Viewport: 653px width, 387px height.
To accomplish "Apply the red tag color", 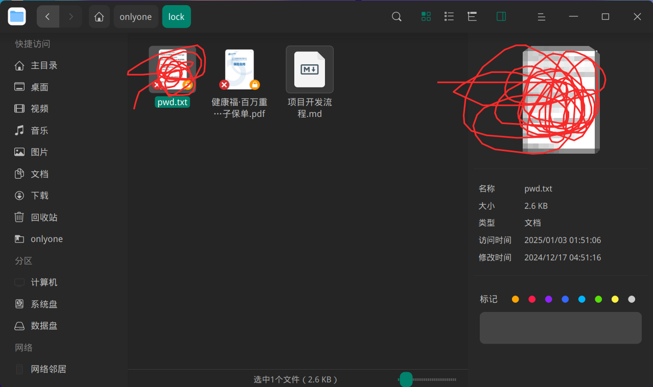I will pos(532,299).
